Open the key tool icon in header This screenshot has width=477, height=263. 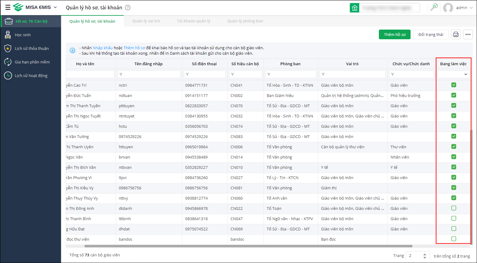coord(434,8)
